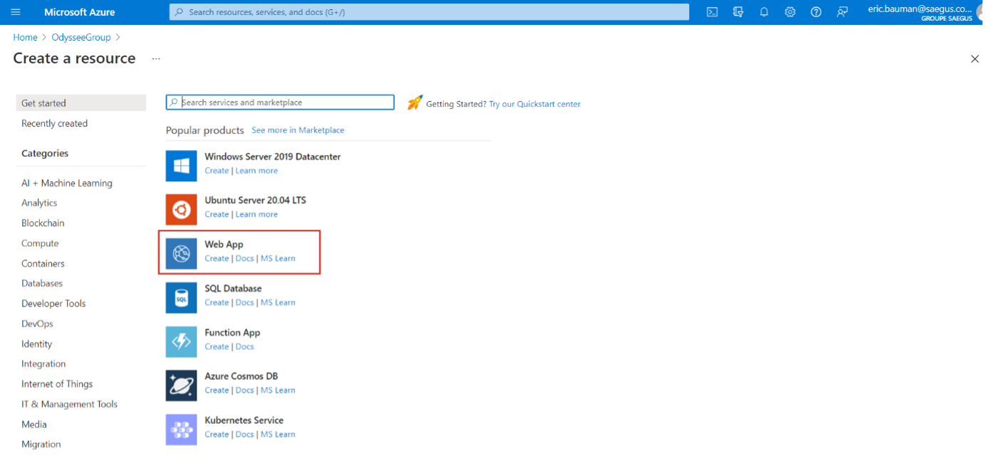Open the Compute category
The width and height of the screenshot is (986, 458).
click(x=40, y=243)
